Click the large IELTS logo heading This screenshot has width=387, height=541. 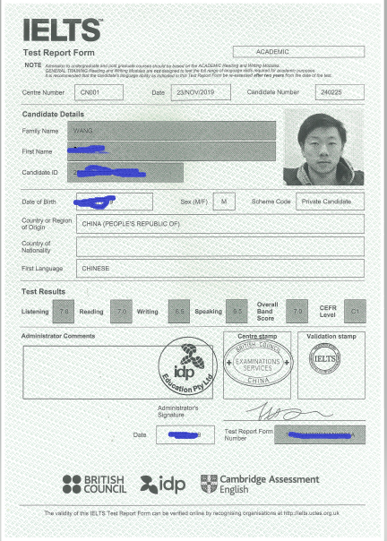[x=63, y=30]
